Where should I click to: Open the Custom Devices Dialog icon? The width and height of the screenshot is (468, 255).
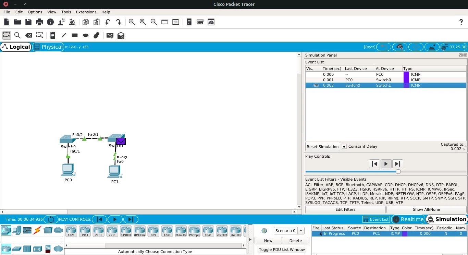pyautogui.click(x=200, y=22)
